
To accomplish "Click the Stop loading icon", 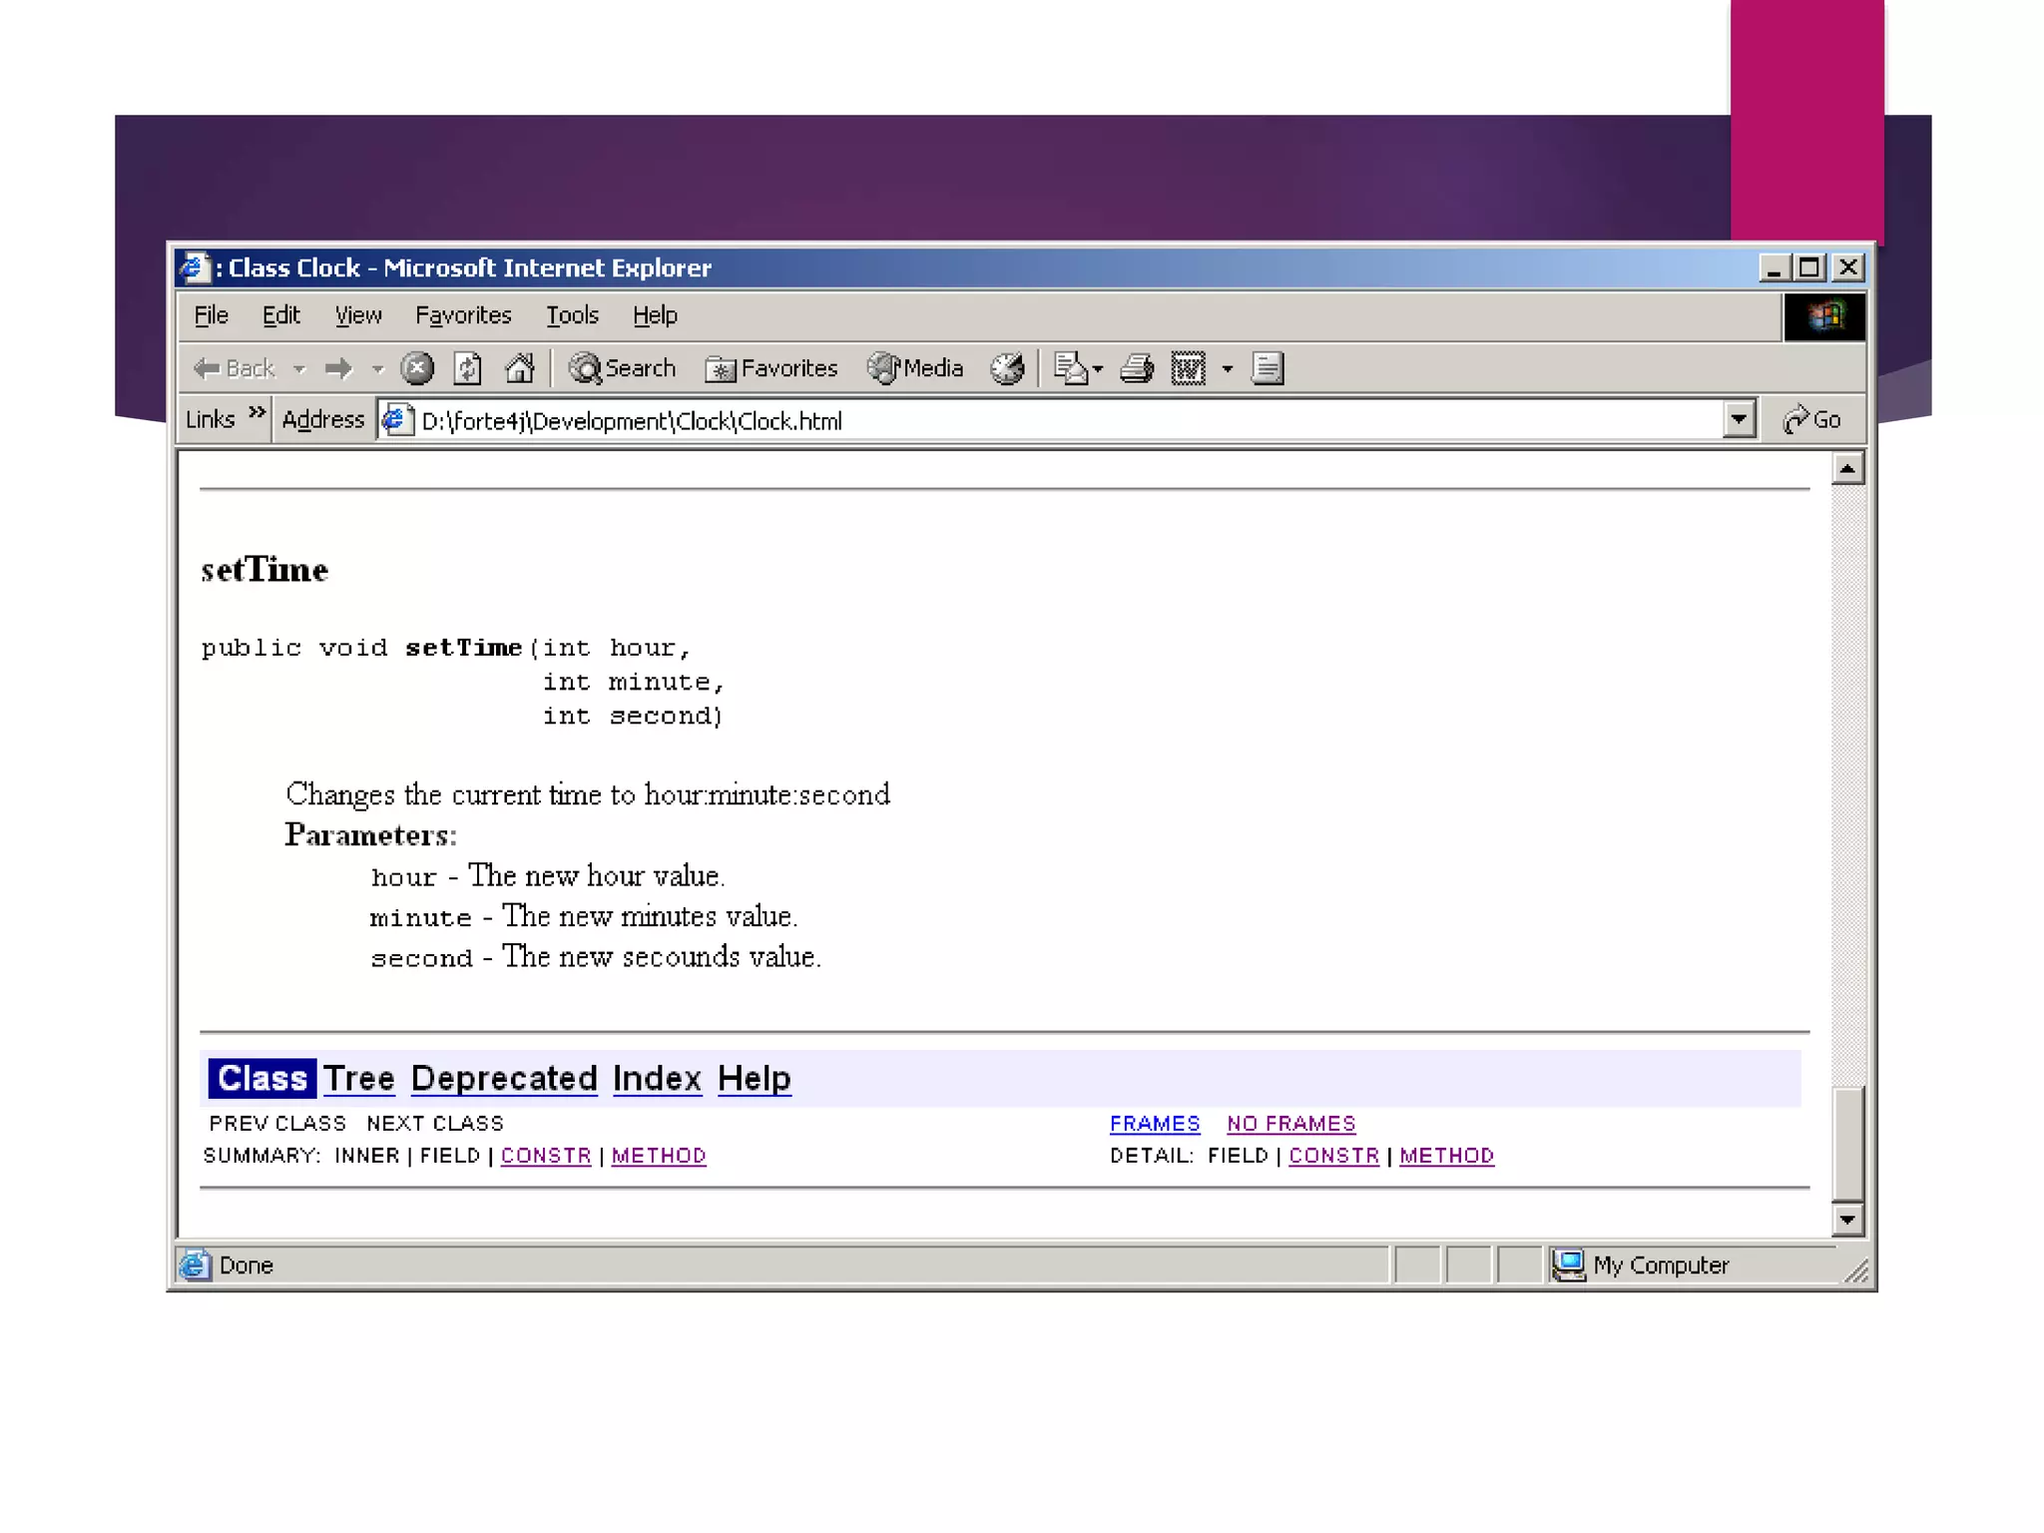I will (417, 369).
